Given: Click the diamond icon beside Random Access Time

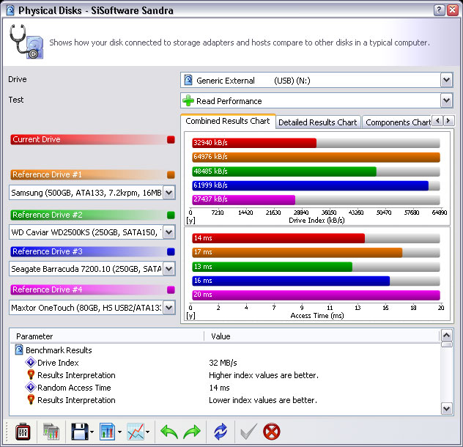Looking at the screenshot, I should click(31, 387).
